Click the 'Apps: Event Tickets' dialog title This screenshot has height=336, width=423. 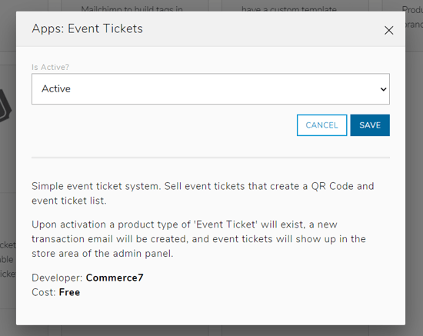pos(87,28)
